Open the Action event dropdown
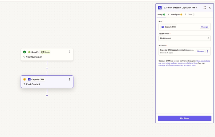The image size is (215, 137). (x=185, y=38)
